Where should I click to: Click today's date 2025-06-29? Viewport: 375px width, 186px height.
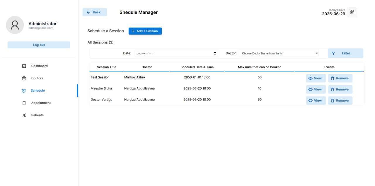(x=333, y=14)
